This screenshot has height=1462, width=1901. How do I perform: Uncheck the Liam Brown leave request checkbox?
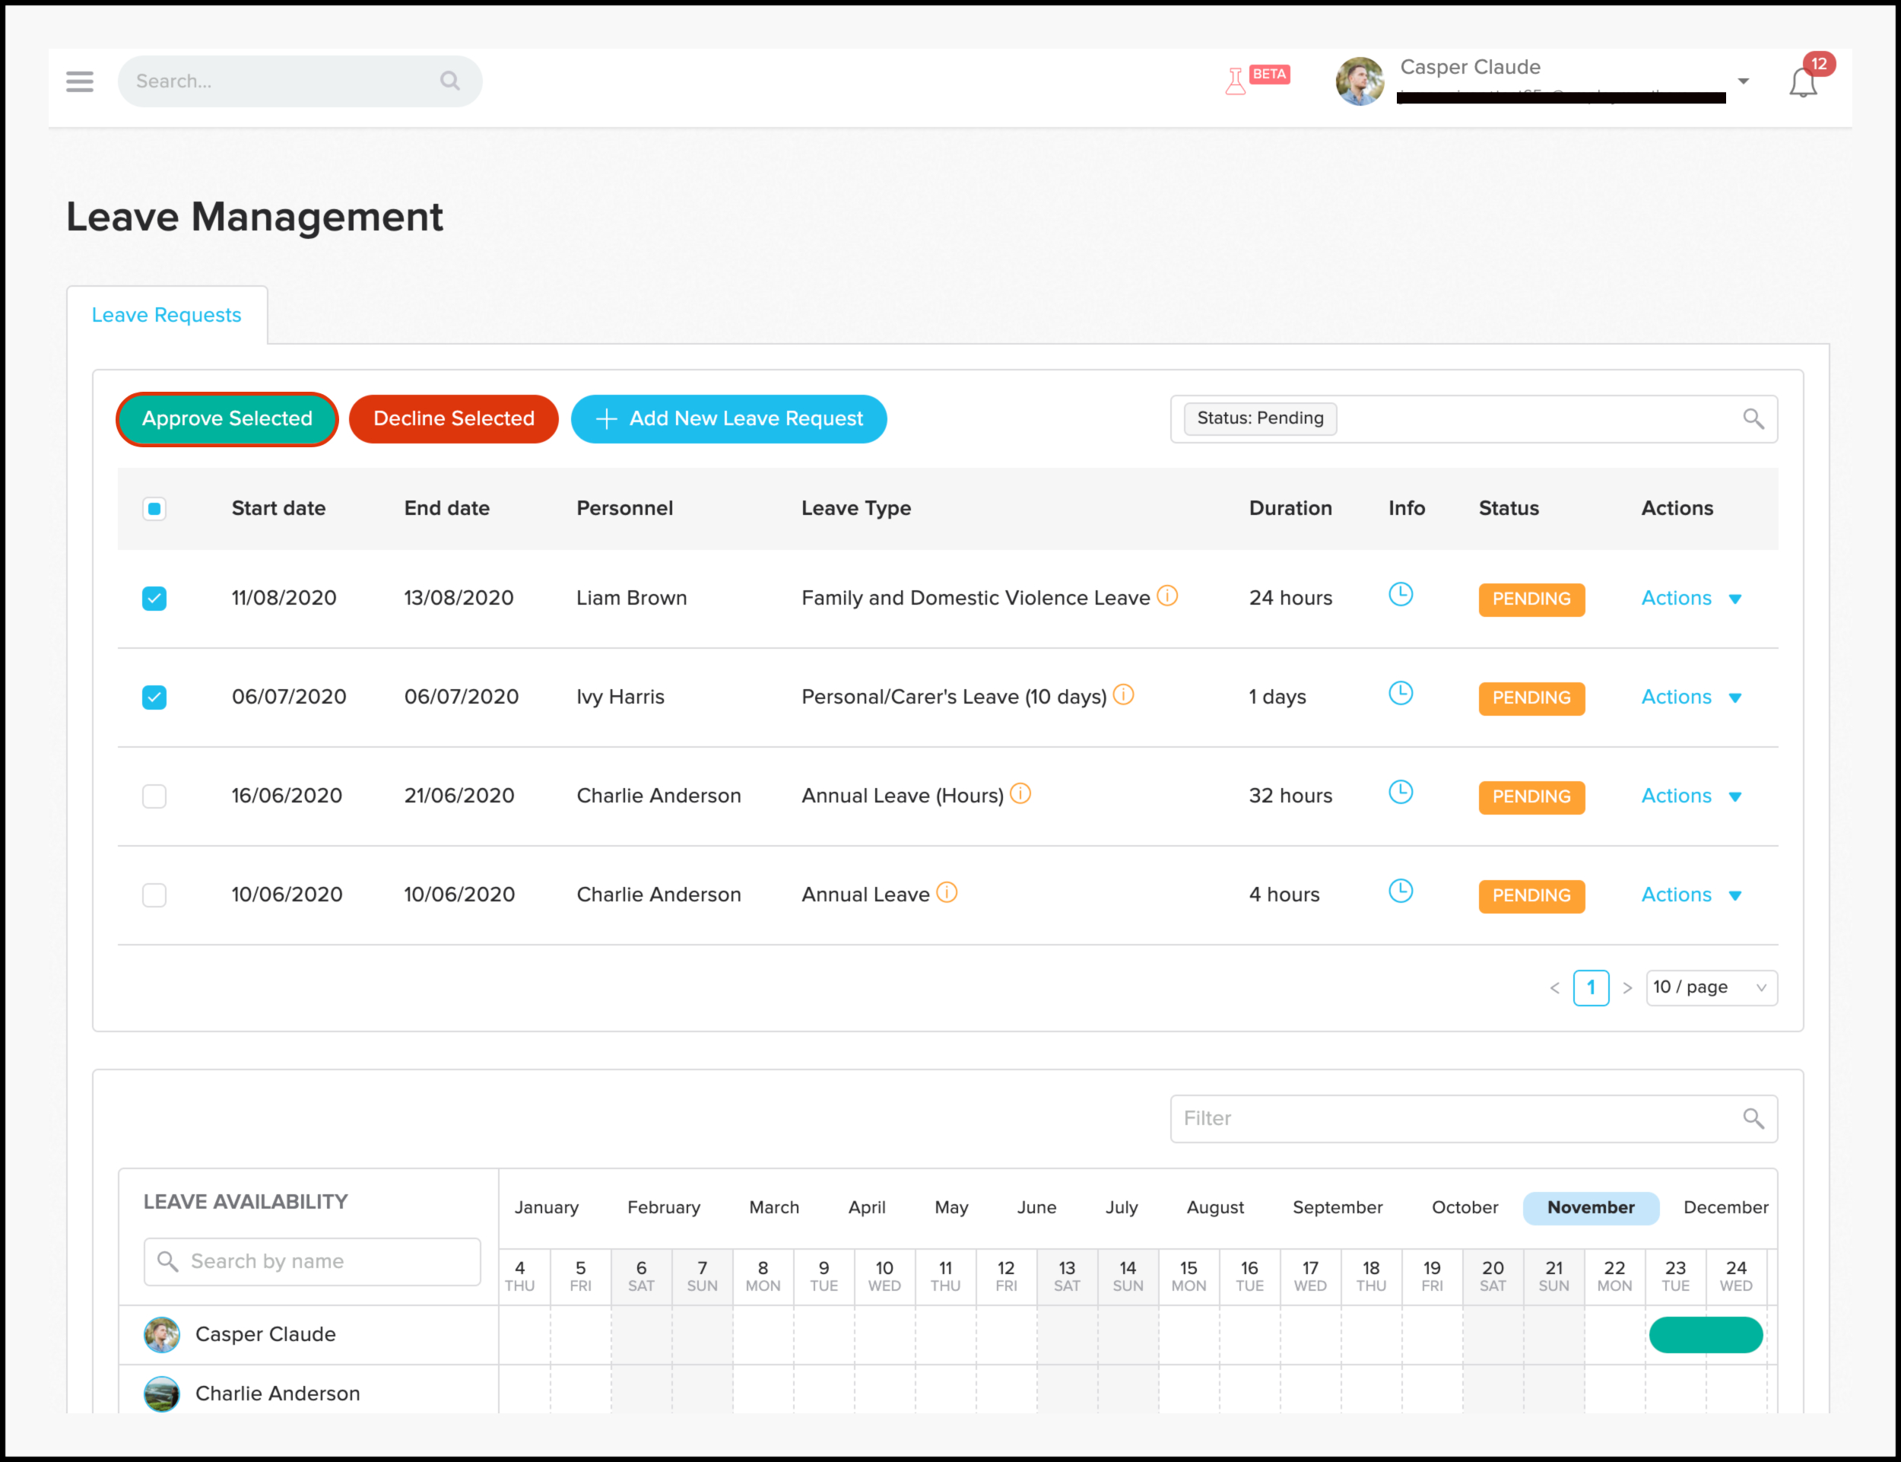coord(154,599)
